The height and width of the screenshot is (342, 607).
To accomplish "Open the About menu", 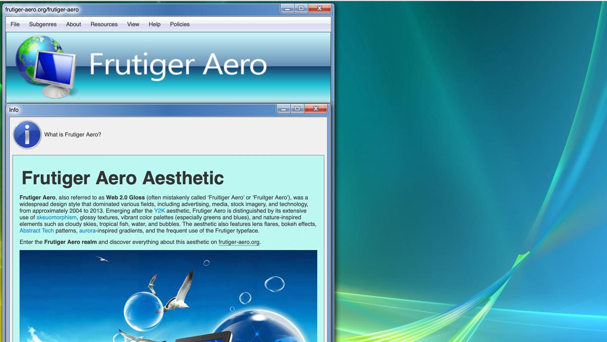I will click(x=74, y=24).
